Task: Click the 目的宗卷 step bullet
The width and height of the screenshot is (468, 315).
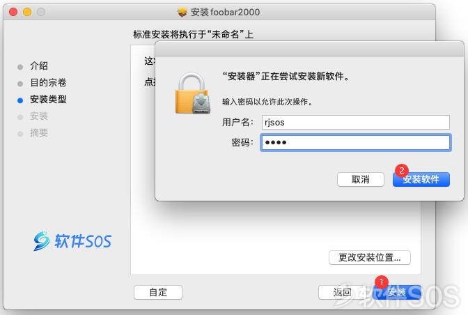Action: pos(20,84)
